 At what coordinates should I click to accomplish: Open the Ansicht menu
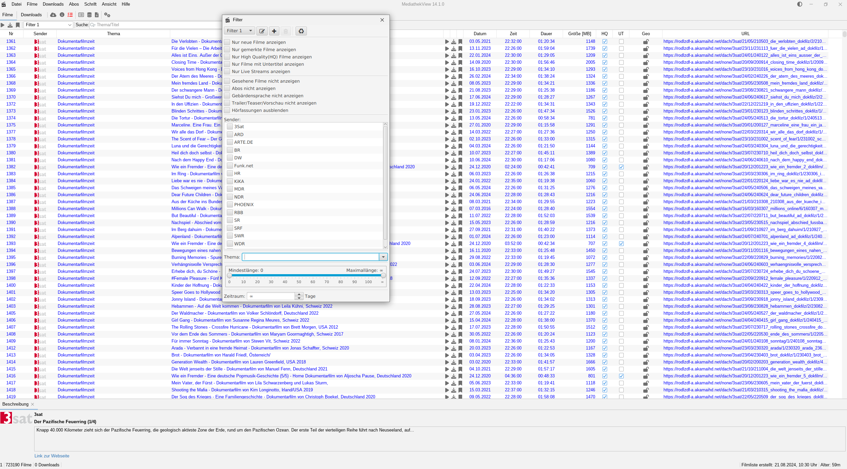(109, 4)
